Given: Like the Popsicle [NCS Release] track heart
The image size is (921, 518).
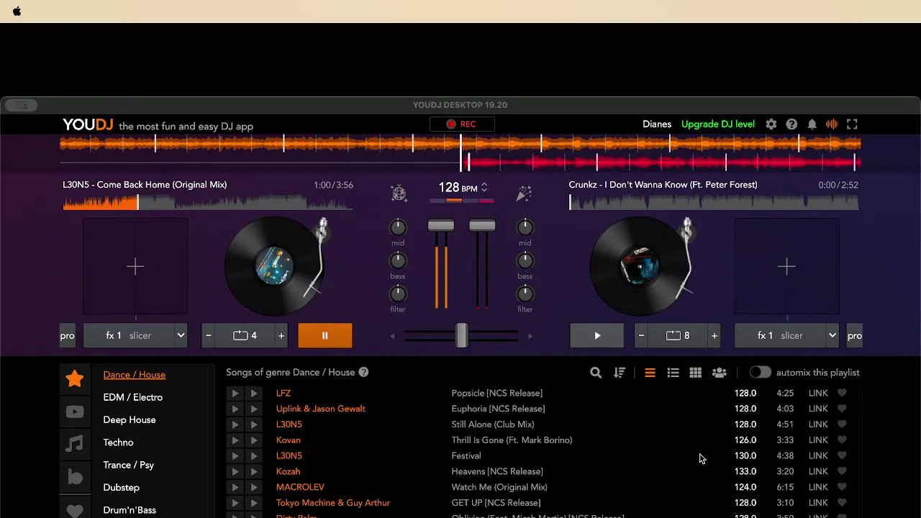Looking at the screenshot, I should pyautogui.click(x=842, y=393).
